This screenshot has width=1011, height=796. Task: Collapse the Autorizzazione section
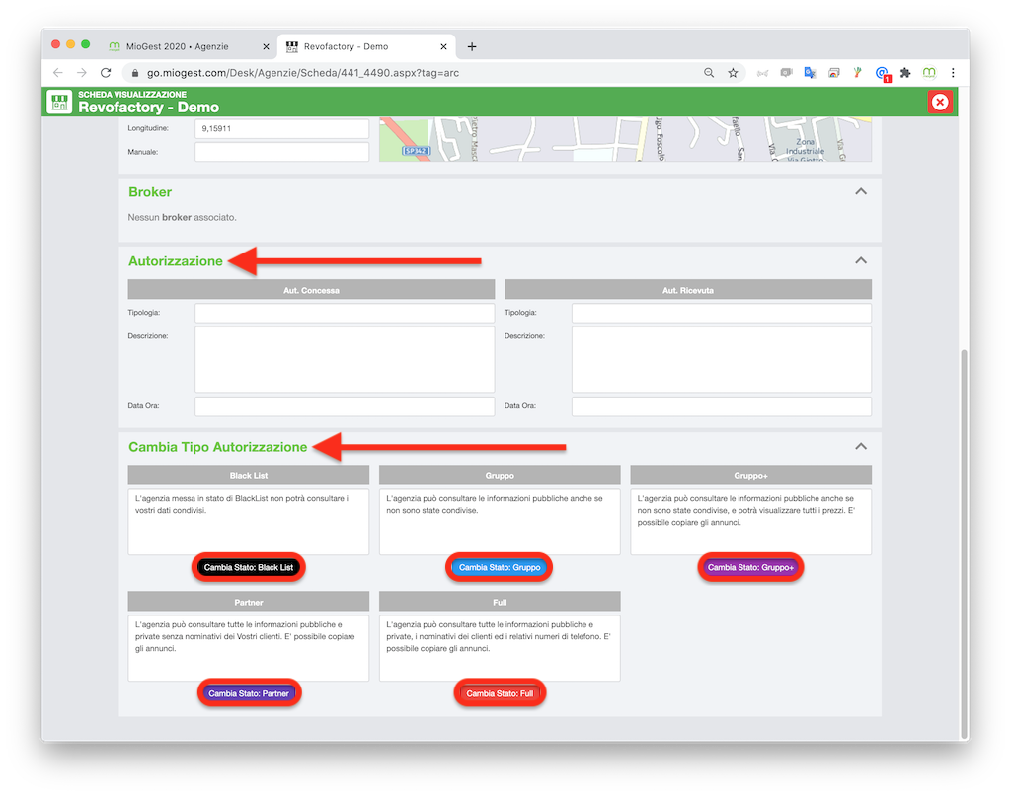[x=861, y=260]
